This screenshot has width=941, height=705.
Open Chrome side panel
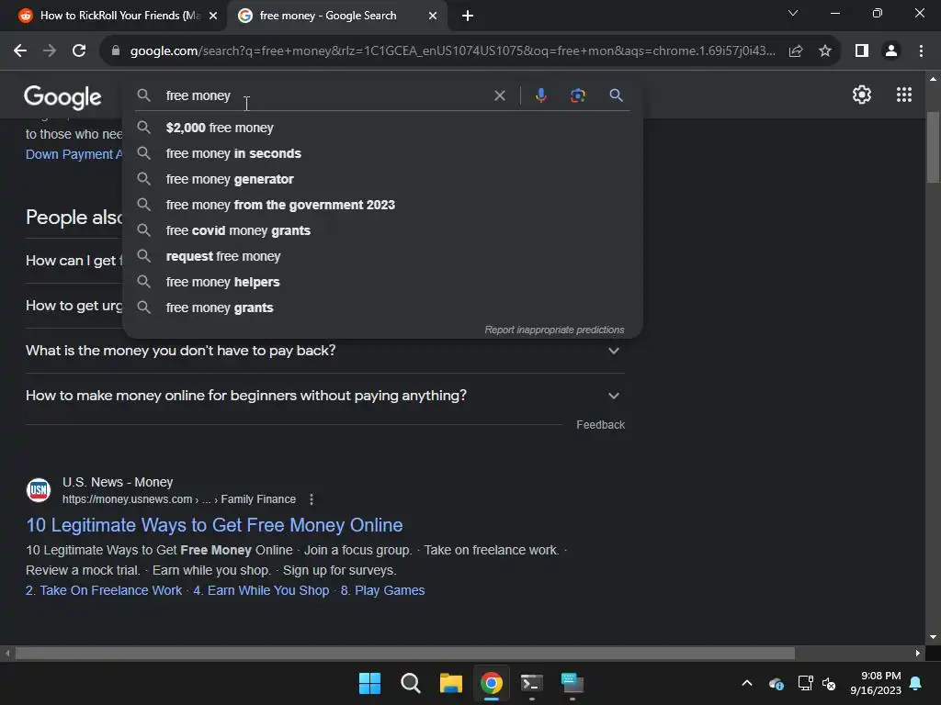(862, 51)
